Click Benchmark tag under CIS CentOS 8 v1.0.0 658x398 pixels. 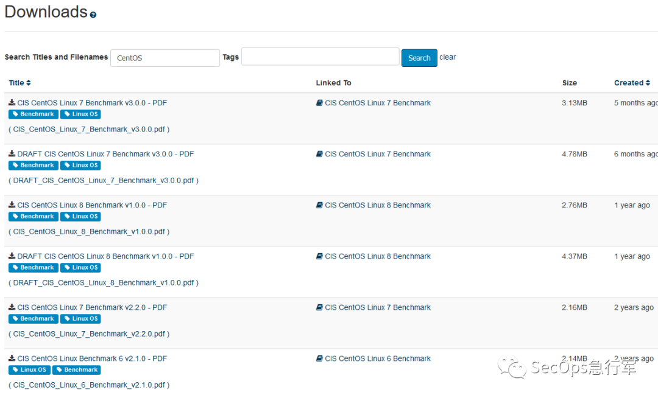(x=33, y=217)
